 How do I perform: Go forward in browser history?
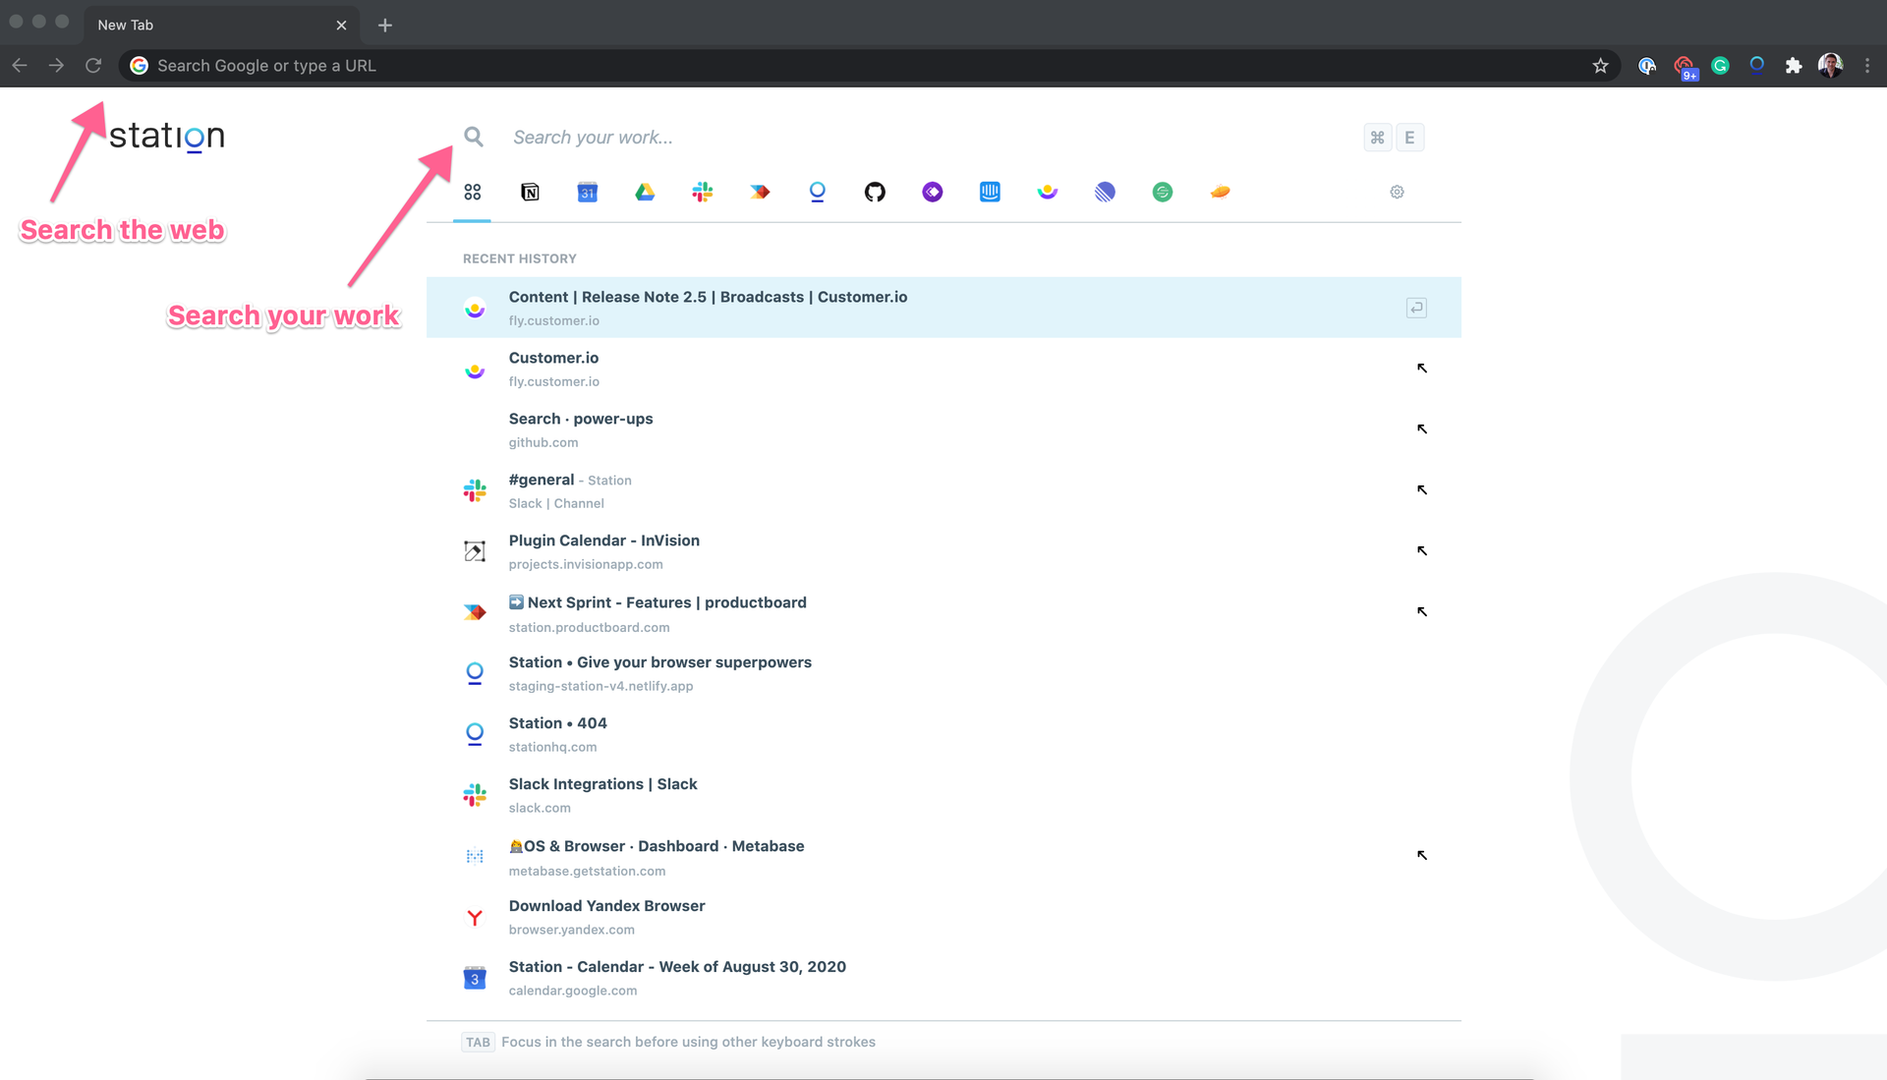click(x=56, y=66)
